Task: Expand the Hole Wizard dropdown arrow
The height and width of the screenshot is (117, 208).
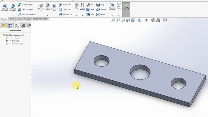Action: (x=48, y=16)
